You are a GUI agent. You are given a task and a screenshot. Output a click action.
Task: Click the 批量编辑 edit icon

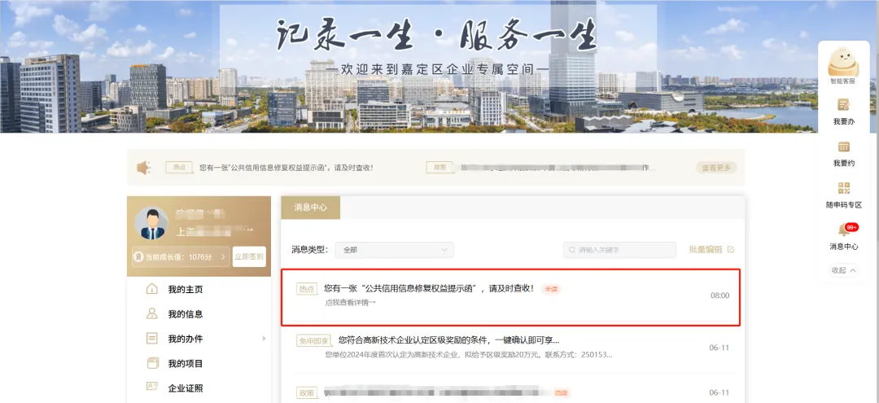730,250
